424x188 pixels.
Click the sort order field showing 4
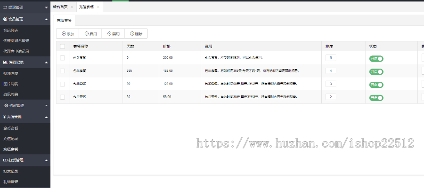[x=331, y=71]
